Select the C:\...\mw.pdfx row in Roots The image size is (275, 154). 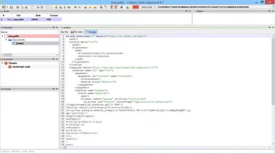tap(31, 19)
